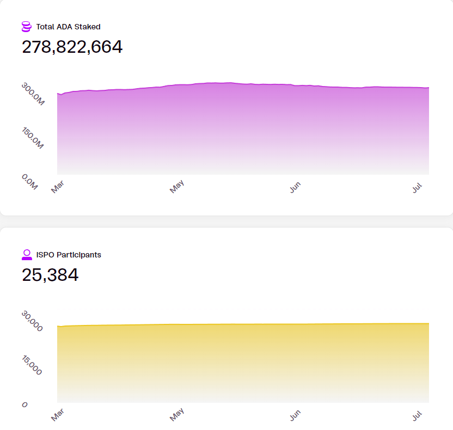This screenshot has width=453, height=430.
Task: Click the ISPO Participants person icon
Action: [x=27, y=254]
